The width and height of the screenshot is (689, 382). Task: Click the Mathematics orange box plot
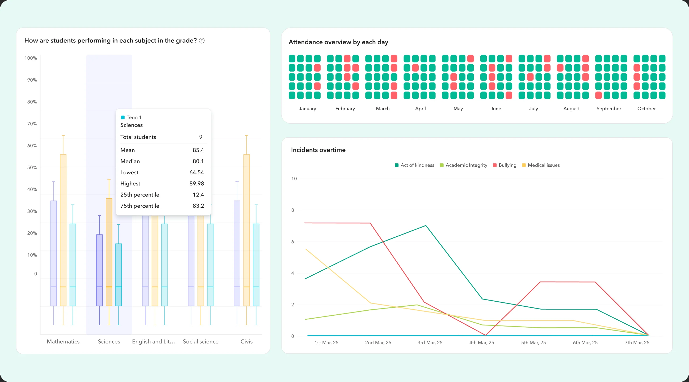coord(63,230)
